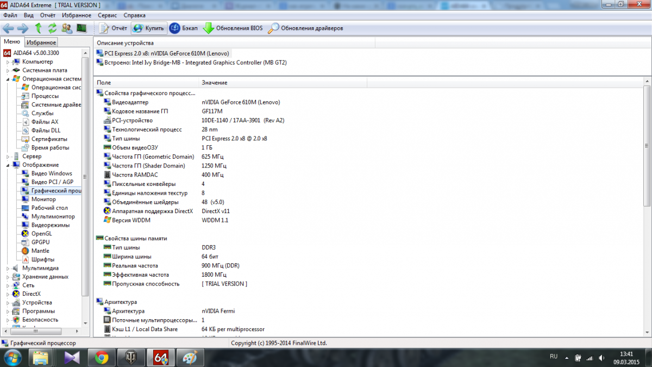This screenshot has height=367, width=652.
Task: Open the Вид menu
Action: point(29,15)
